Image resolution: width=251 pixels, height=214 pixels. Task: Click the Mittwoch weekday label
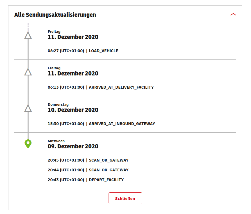(x=56, y=141)
